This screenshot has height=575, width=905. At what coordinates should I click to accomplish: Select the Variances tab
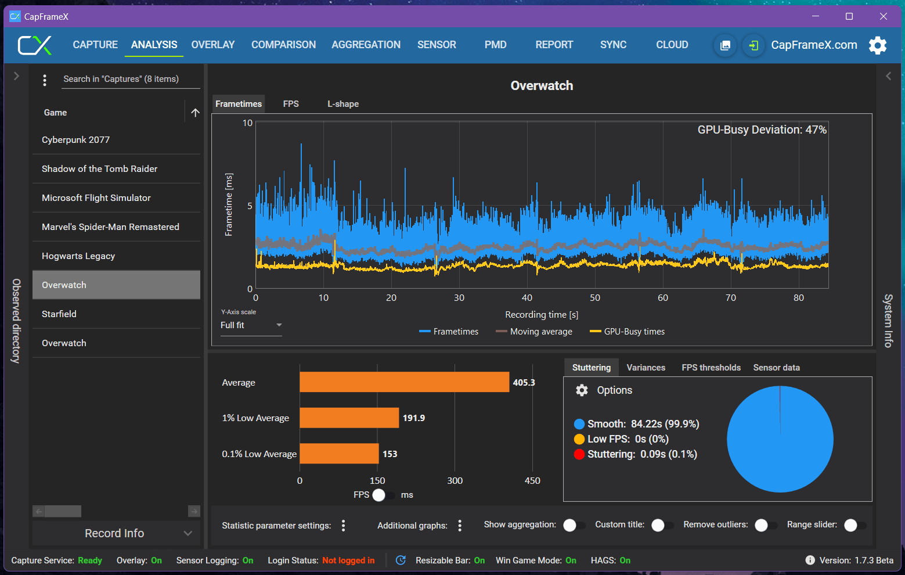[x=646, y=367]
